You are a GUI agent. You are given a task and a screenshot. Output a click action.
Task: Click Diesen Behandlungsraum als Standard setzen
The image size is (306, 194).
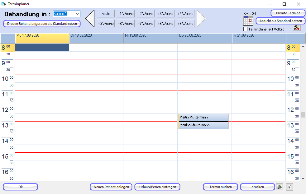click(x=42, y=24)
